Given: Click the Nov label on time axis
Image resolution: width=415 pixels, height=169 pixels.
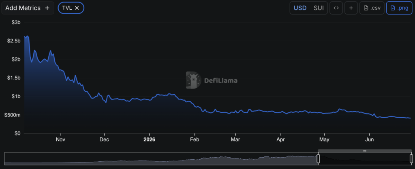Looking at the screenshot, I should pos(61,139).
